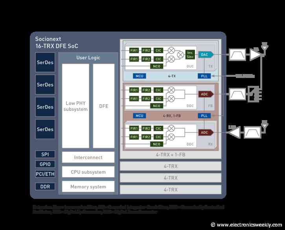This screenshot has width=285, height=230.
Task: Click the SPI interface block
Action: [45, 154]
